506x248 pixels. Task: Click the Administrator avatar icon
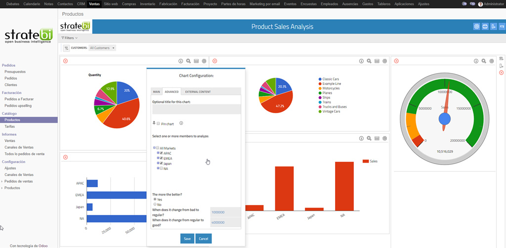point(480,4)
